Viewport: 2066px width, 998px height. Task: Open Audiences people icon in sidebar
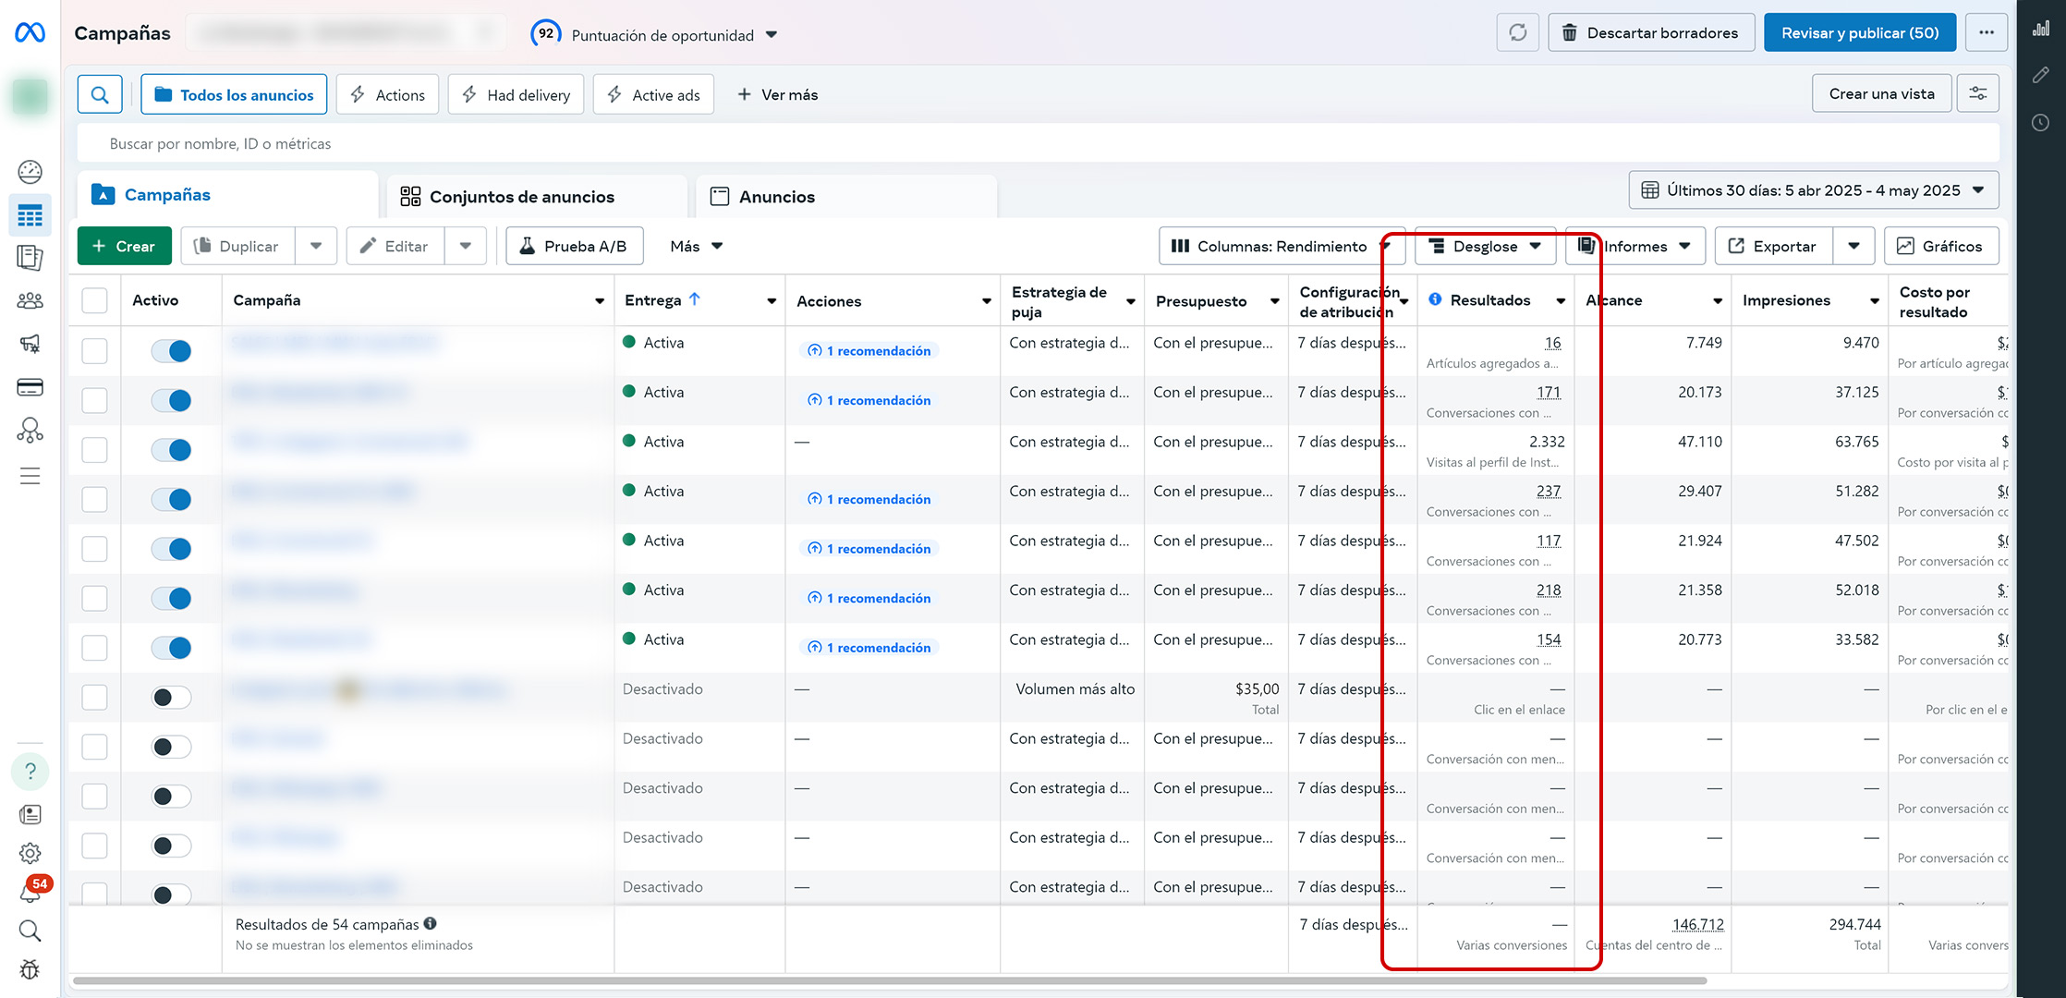(30, 301)
